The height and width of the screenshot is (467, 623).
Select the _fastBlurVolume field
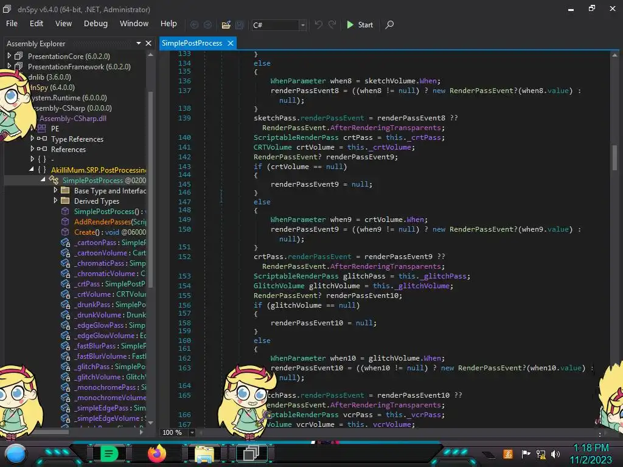click(x=110, y=356)
